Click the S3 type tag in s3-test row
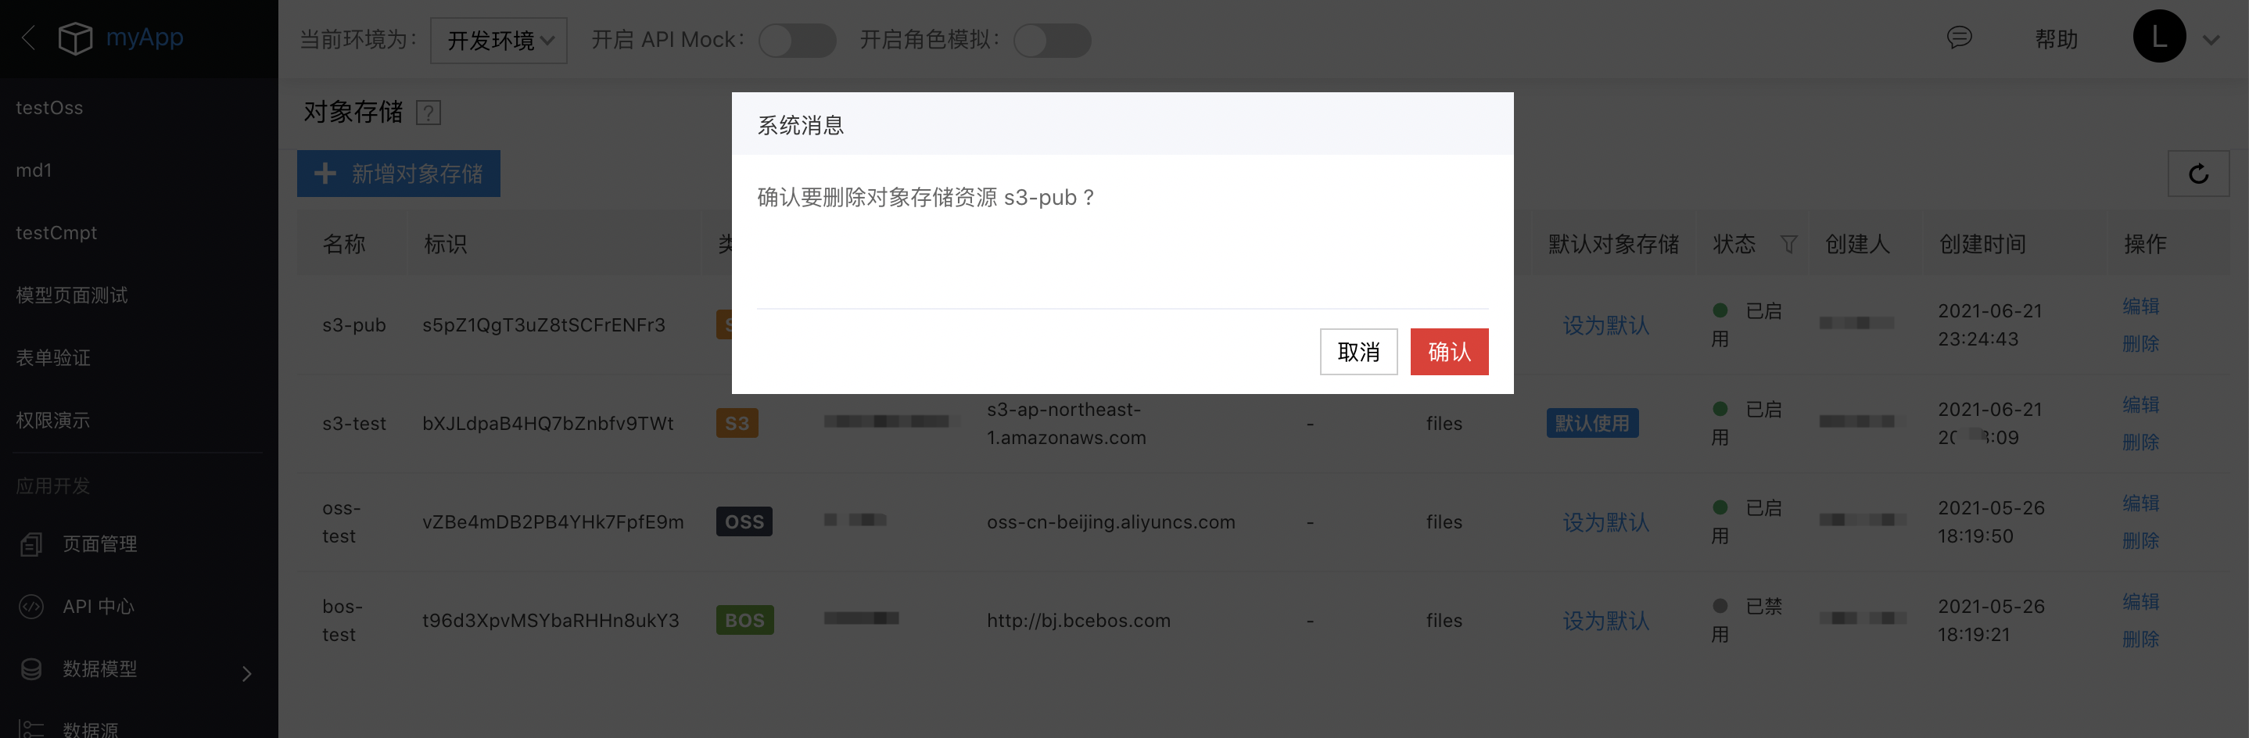The height and width of the screenshot is (738, 2249). click(737, 423)
